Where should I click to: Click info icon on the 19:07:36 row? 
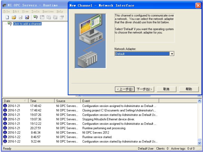point(5,119)
